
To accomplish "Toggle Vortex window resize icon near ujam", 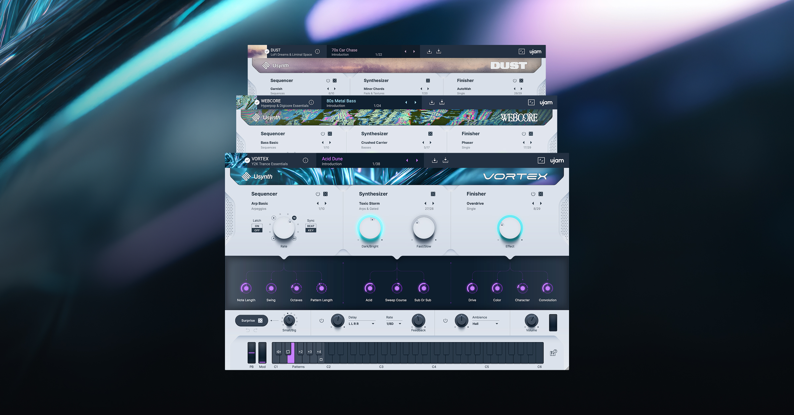I will pos(541,161).
